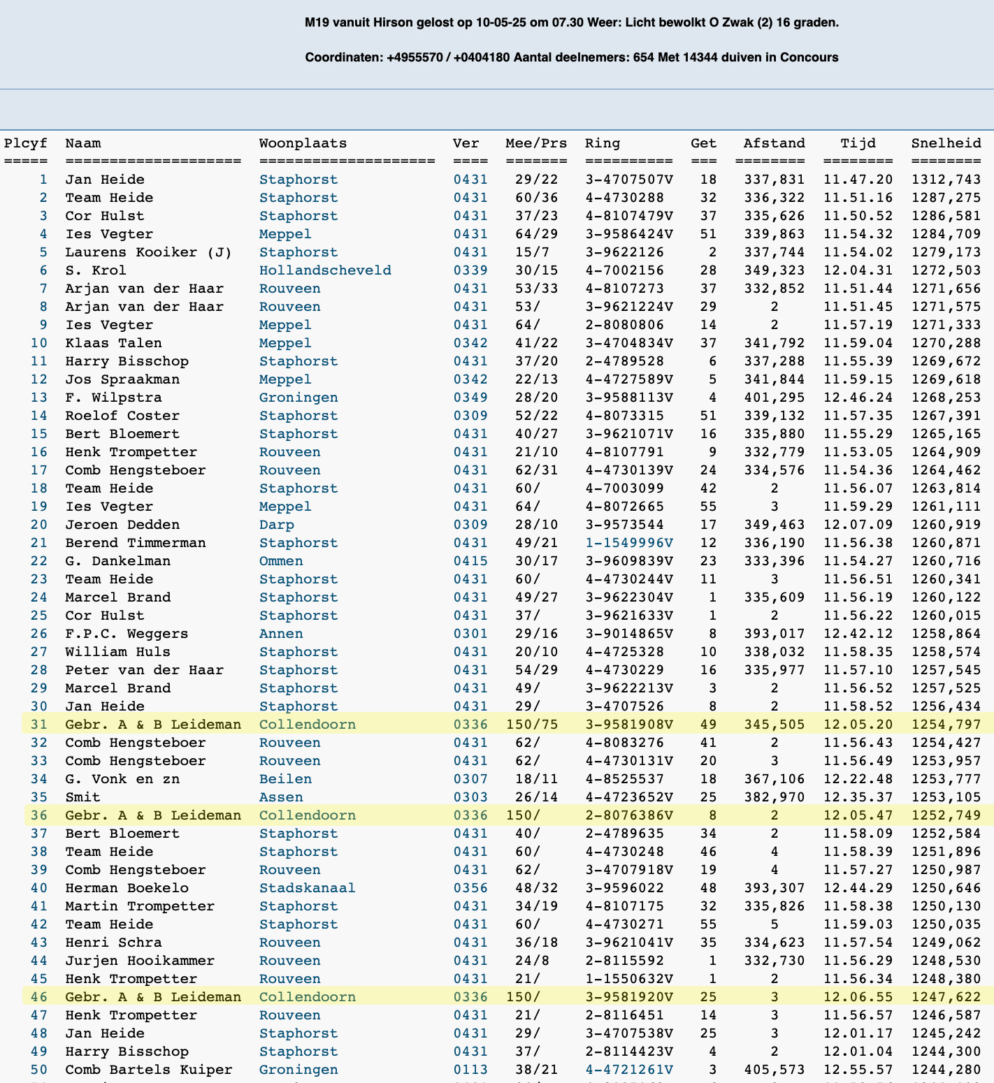Click Hollandscheveld town link
The width and height of the screenshot is (994, 1083).
click(325, 270)
